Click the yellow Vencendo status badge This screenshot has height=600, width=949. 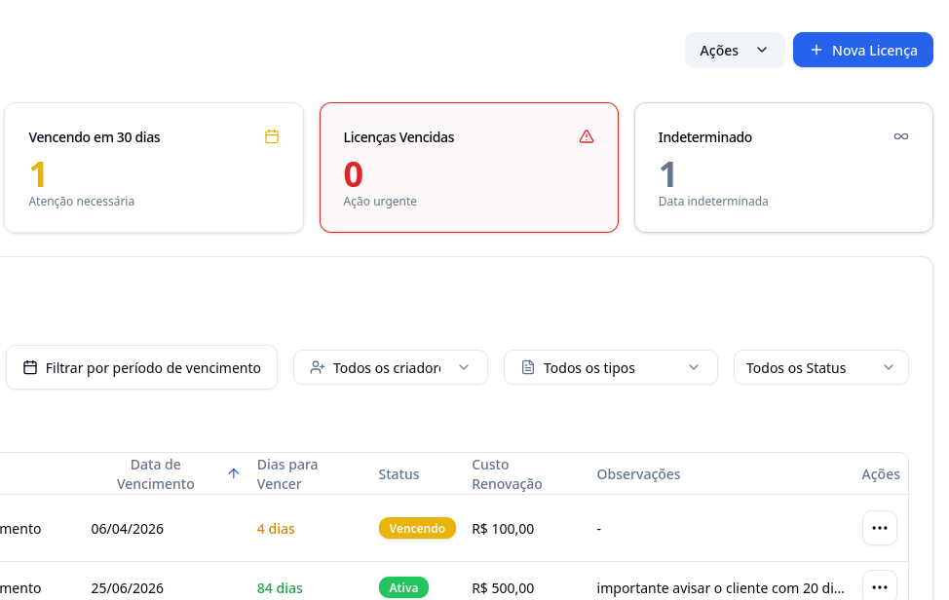pos(417,528)
